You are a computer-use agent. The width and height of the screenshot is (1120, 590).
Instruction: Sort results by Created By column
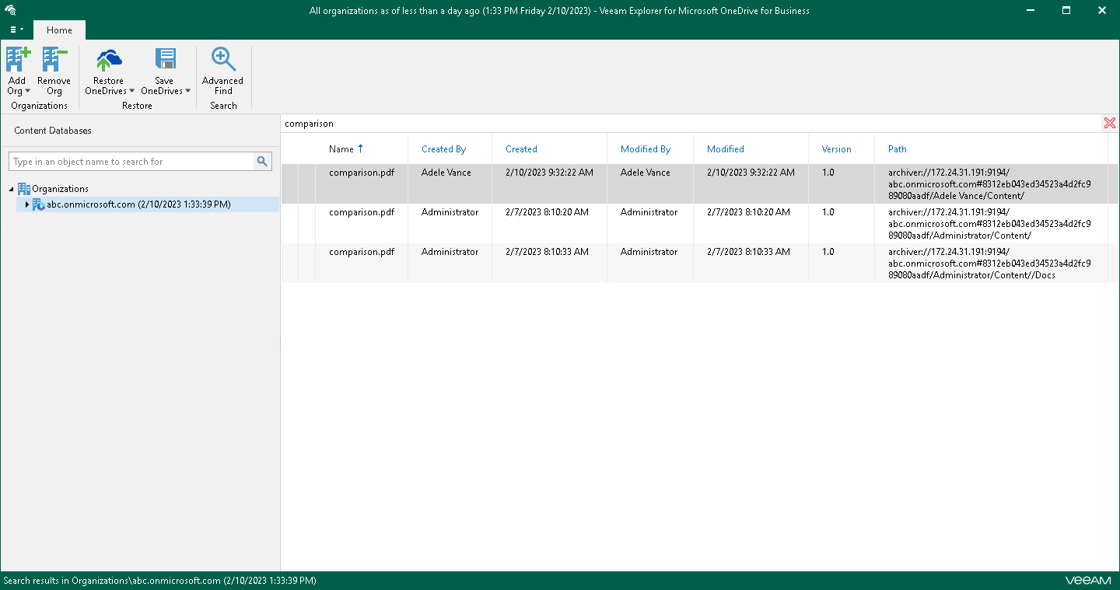(443, 149)
